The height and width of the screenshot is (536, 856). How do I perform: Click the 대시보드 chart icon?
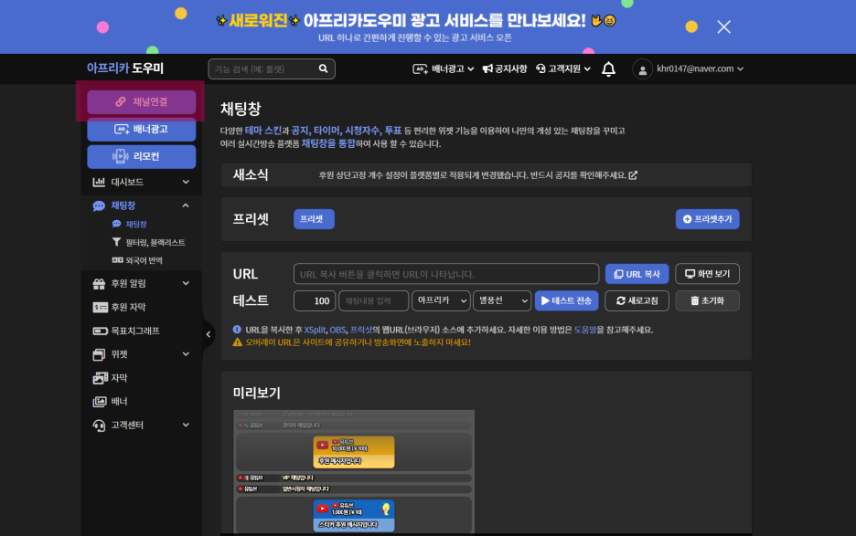(99, 182)
